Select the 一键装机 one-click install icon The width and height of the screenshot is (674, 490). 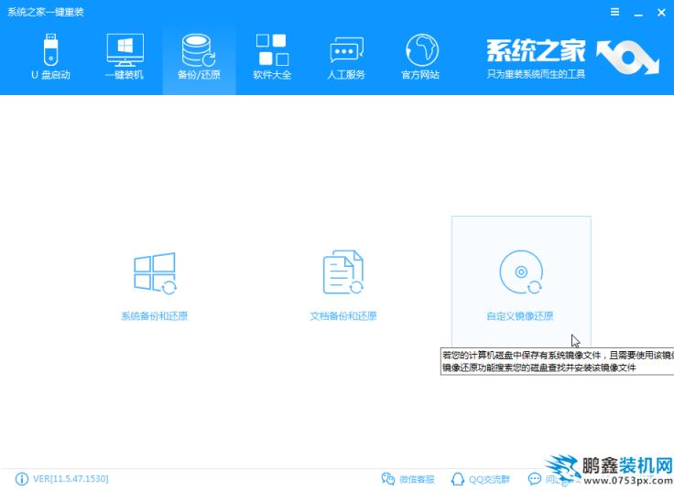(125, 49)
